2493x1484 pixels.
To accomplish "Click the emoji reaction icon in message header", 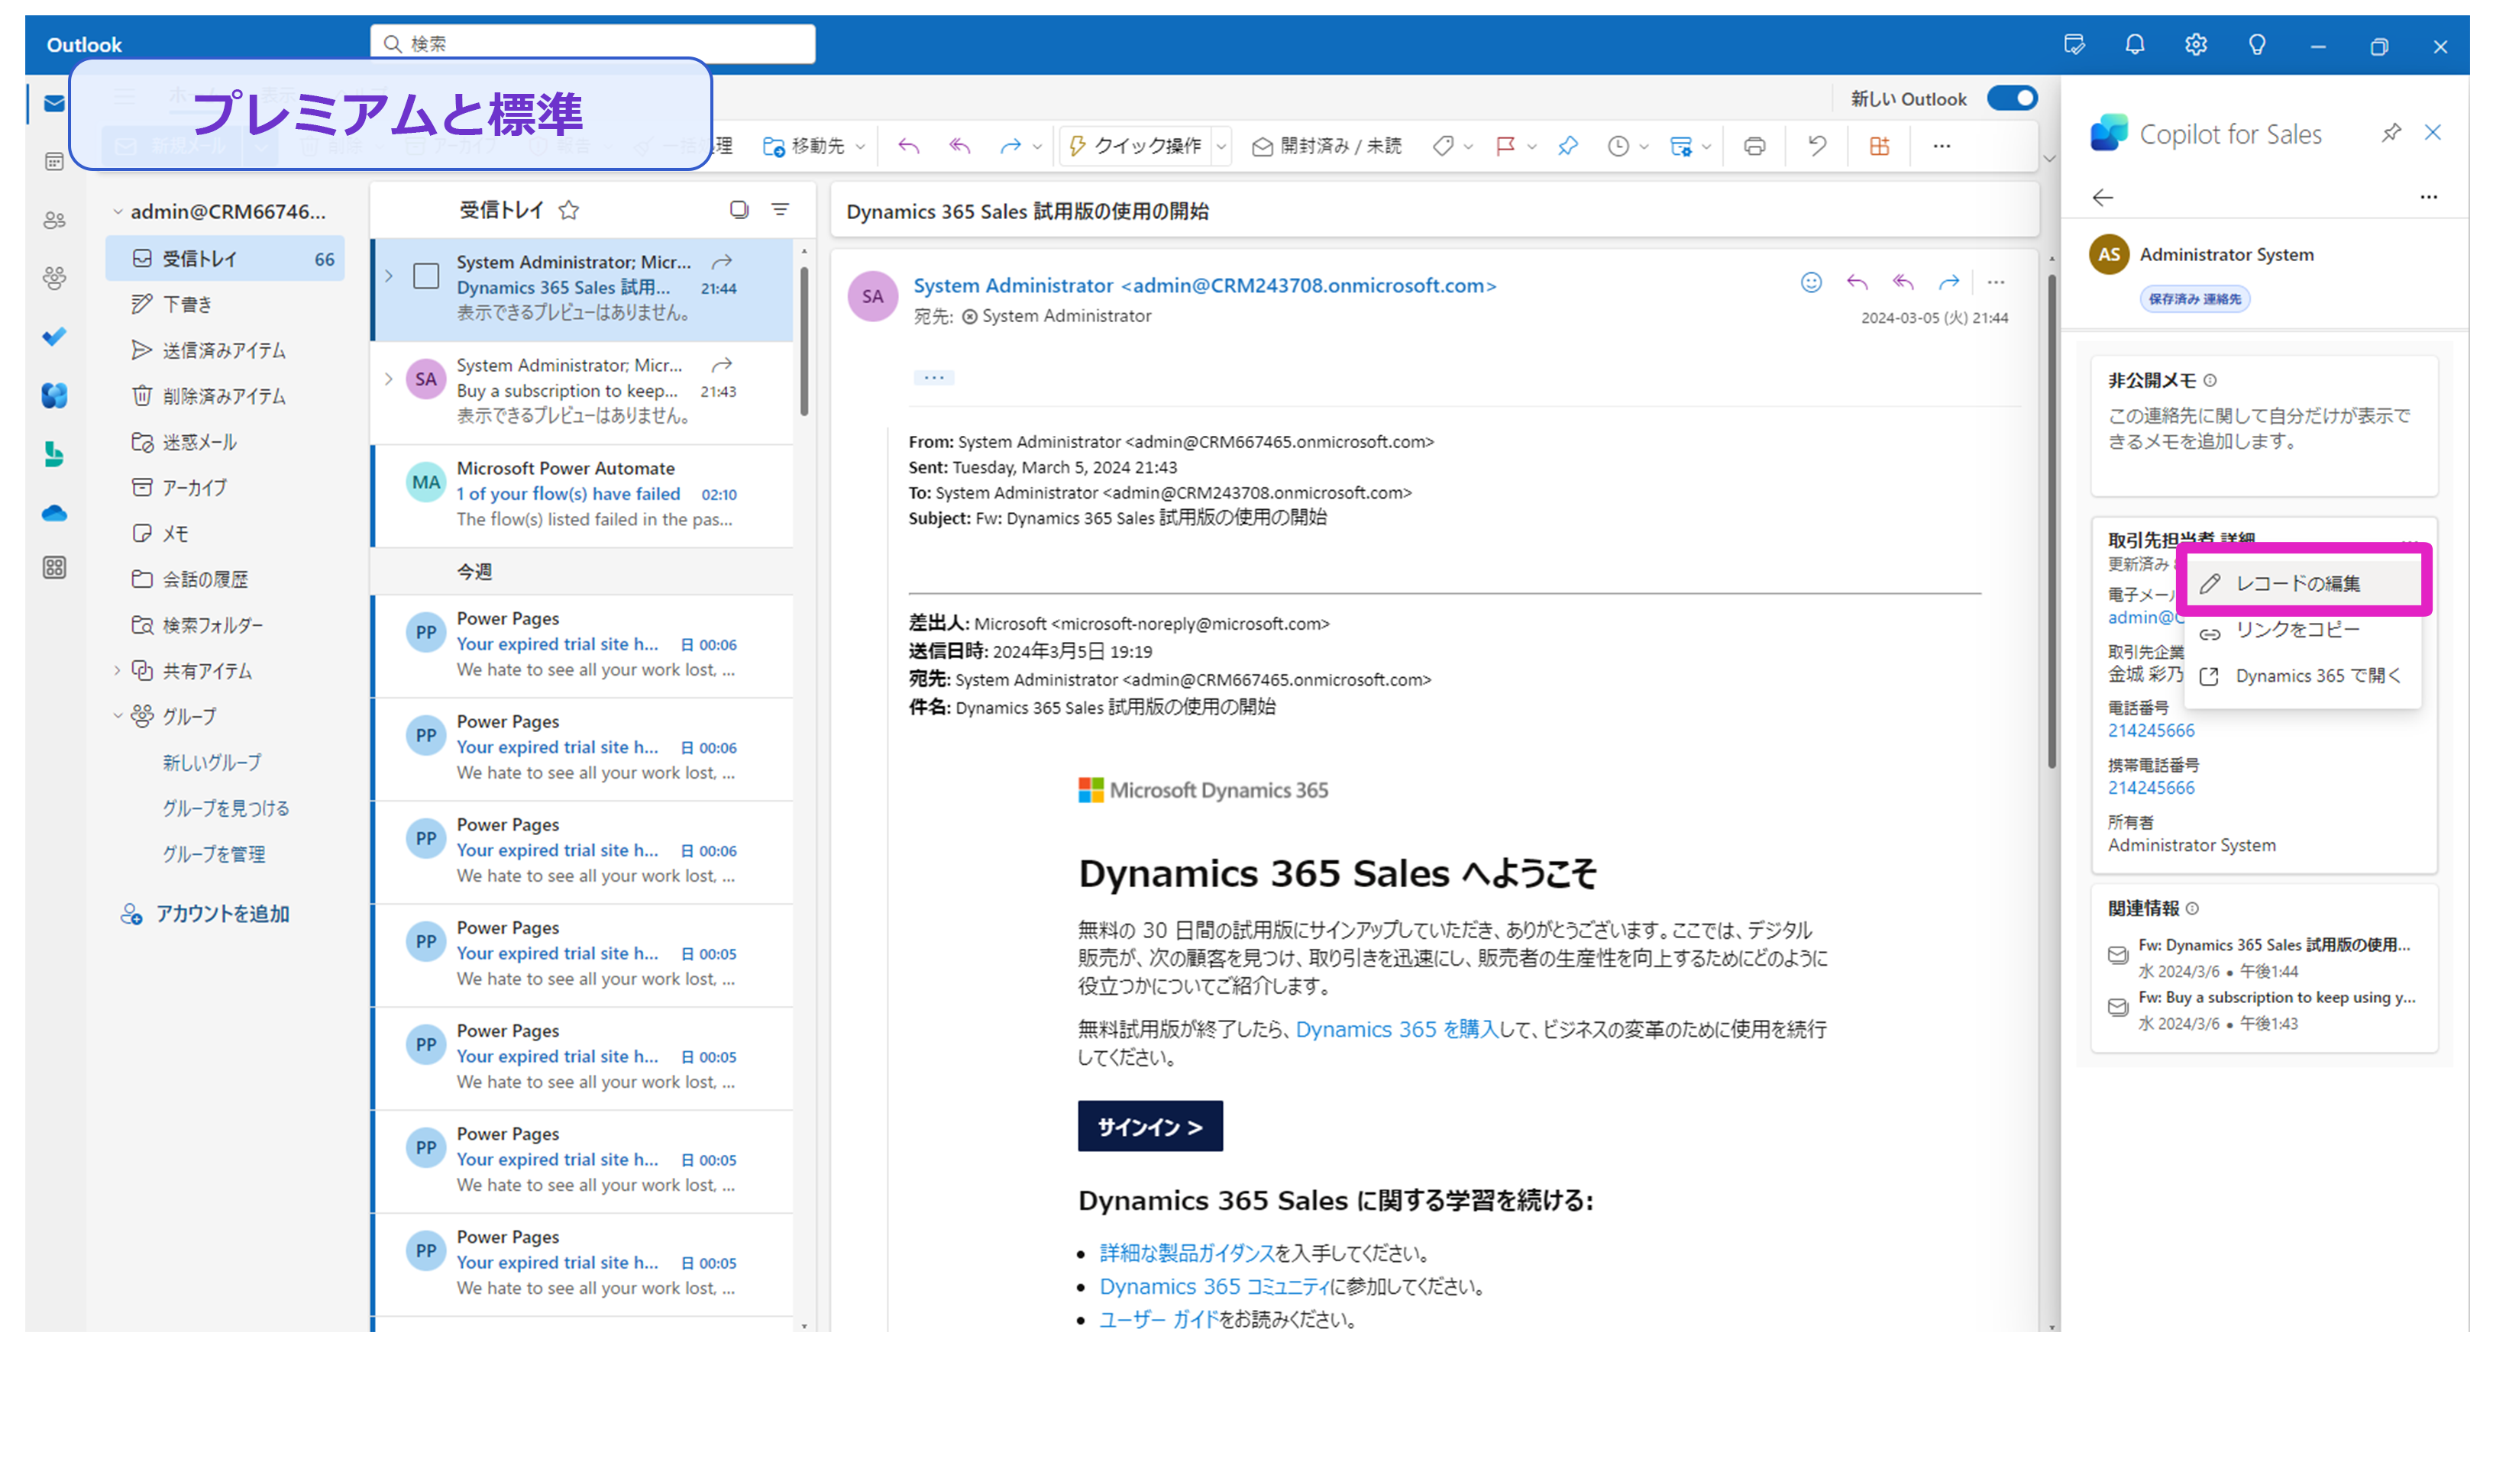I will (x=1811, y=283).
